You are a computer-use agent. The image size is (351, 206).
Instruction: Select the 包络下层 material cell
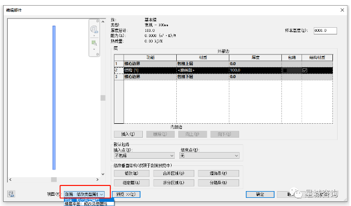tap(203, 77)
